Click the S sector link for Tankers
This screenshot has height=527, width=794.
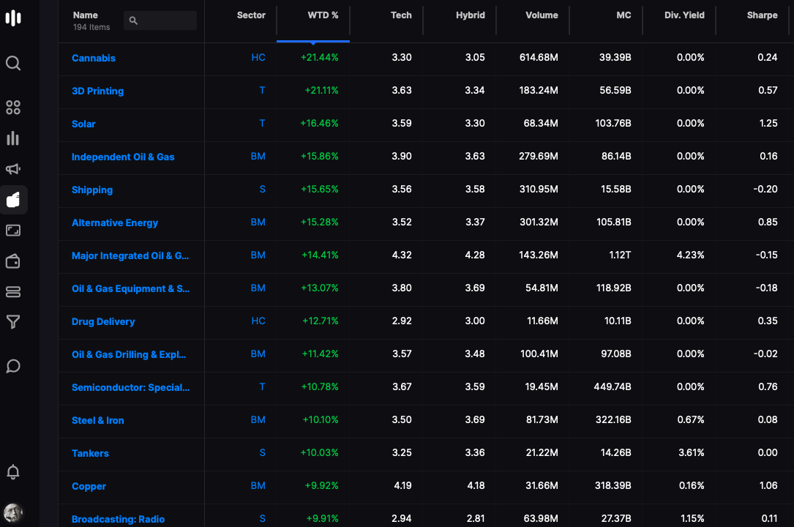click(262, 452)
